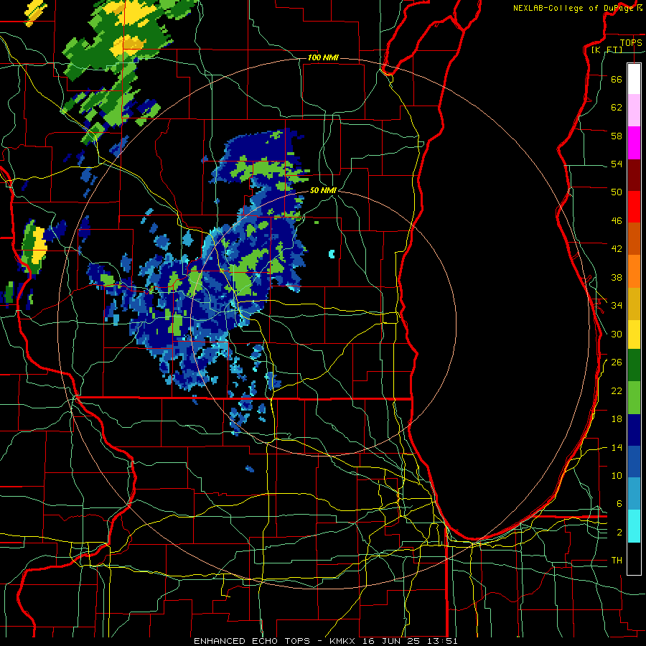
Task: Click the TOPS legend heading
Action: tap(631, 42)
